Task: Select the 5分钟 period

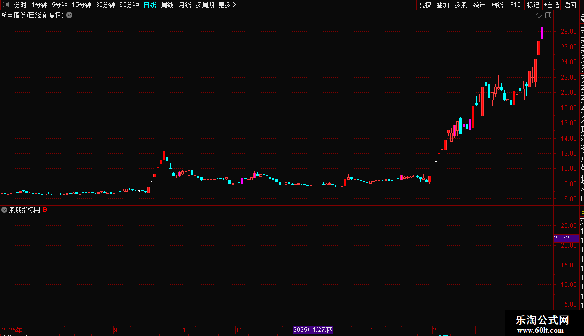Action: click(x=59, y=5)
